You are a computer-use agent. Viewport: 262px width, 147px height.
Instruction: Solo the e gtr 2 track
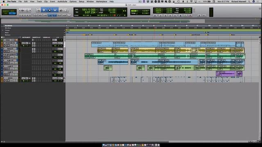tap(7, 69)
